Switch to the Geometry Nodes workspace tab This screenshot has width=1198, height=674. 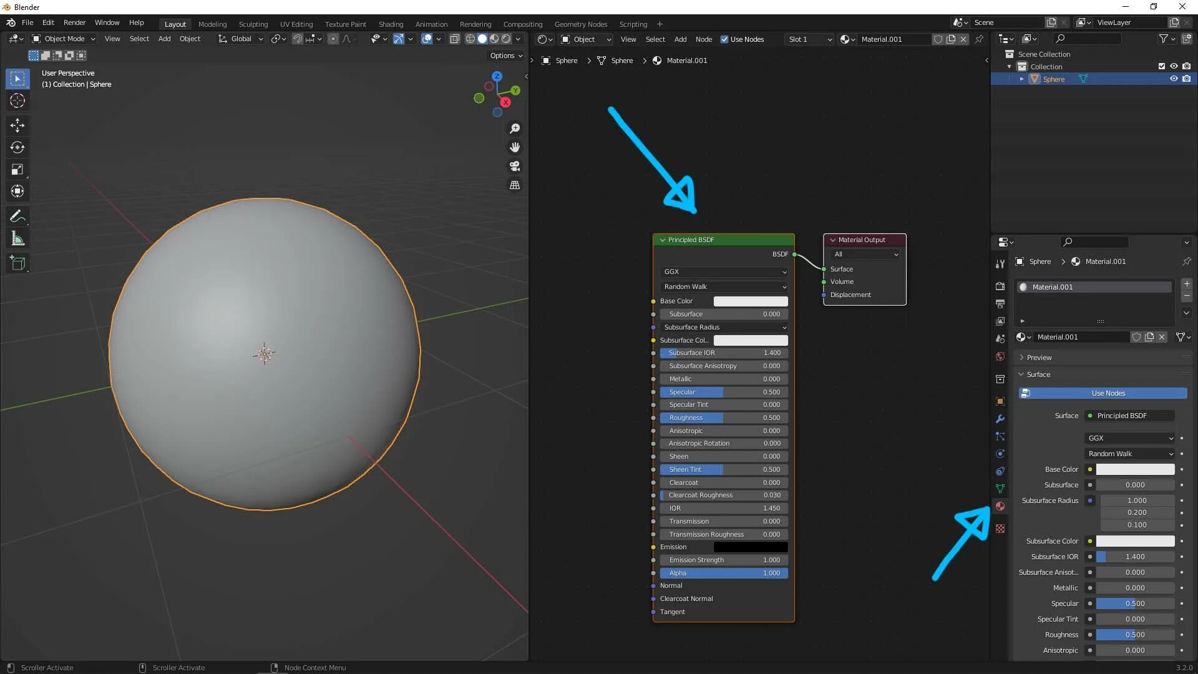point(580,24)
